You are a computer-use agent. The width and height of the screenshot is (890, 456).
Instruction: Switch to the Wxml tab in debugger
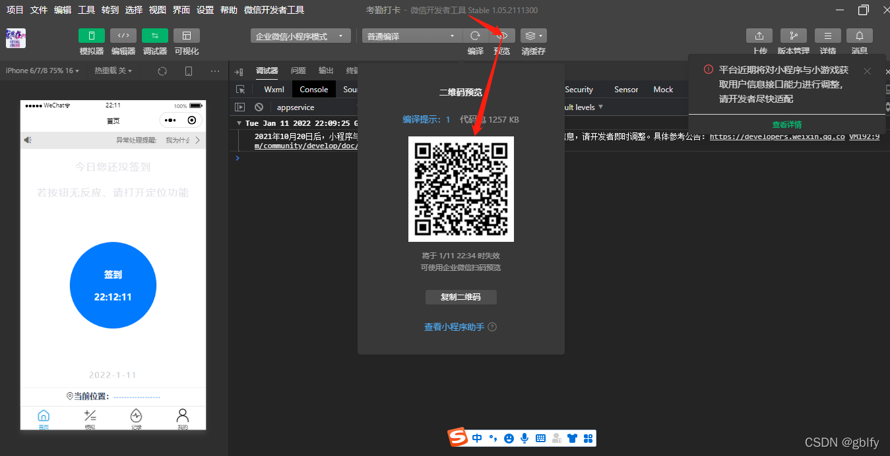[274, 89]
